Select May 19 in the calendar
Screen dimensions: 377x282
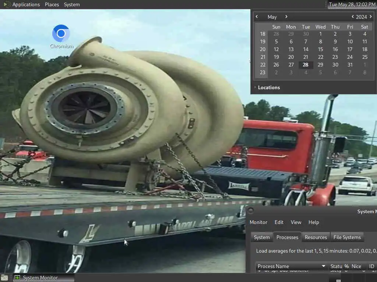point(276,57)
